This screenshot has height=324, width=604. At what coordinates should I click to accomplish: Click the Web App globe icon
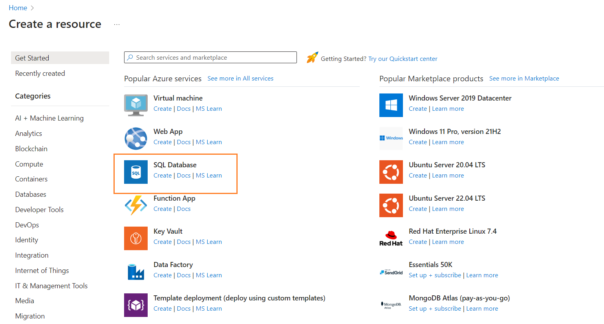(x=135, y=138)
